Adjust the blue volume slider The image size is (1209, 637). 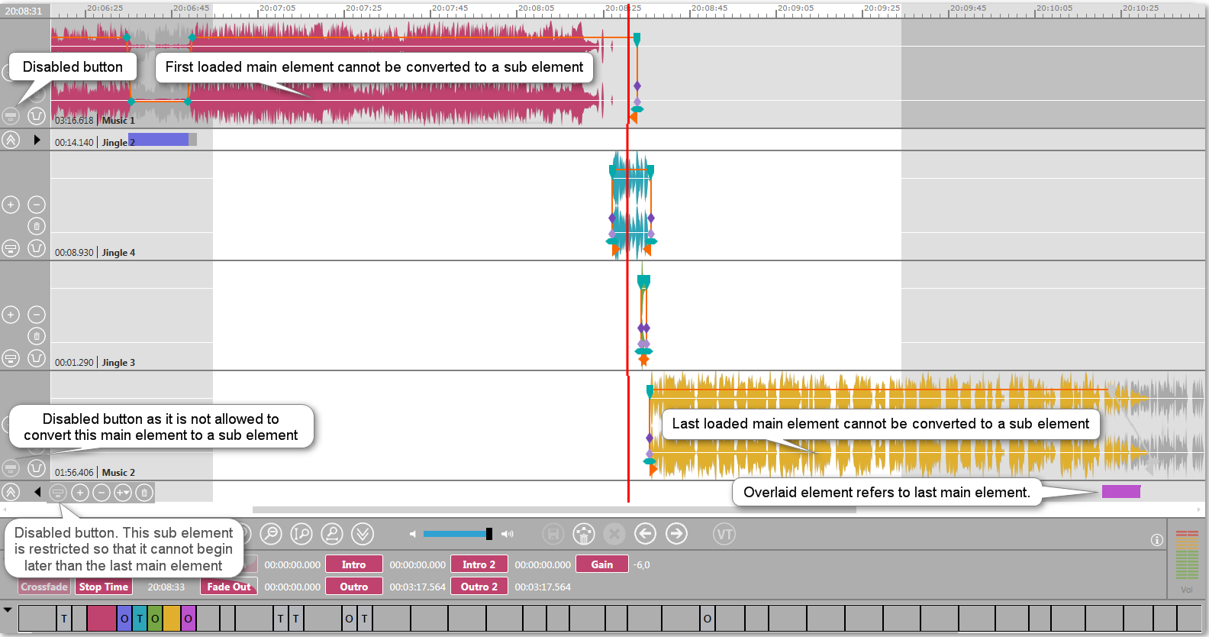(x=488, y=534)
